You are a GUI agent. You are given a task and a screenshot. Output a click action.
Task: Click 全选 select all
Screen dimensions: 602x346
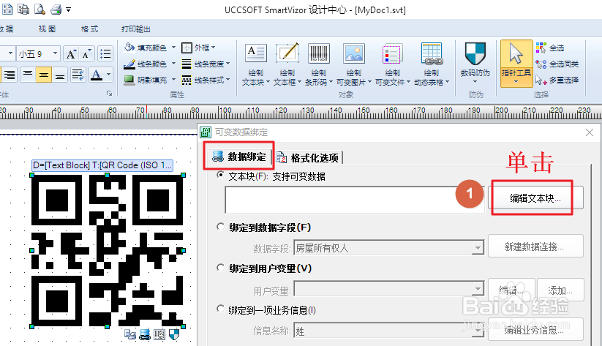(x=550, y=48)
